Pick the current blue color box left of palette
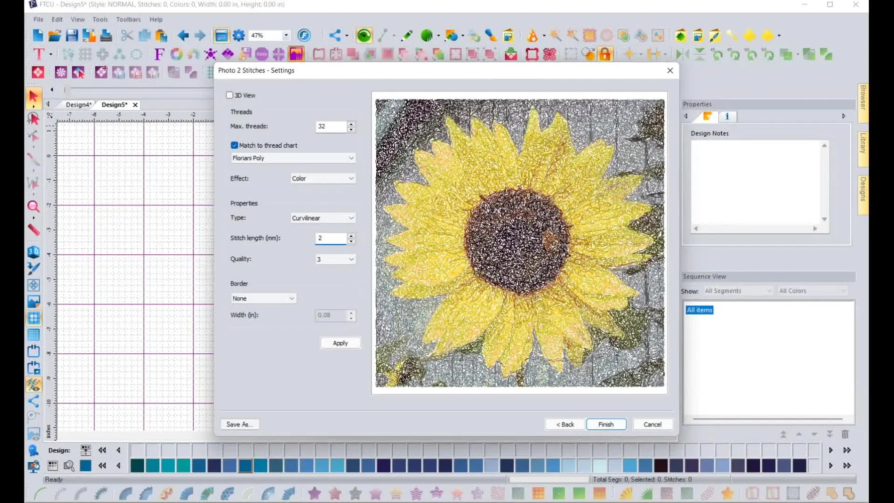This screenshot has width=894, height=503. (x=86, y=466)
